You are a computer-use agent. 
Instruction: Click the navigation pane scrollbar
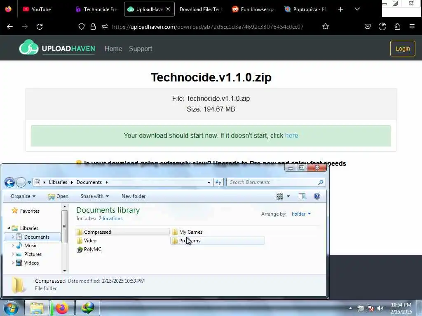click(x=64, y=227)
